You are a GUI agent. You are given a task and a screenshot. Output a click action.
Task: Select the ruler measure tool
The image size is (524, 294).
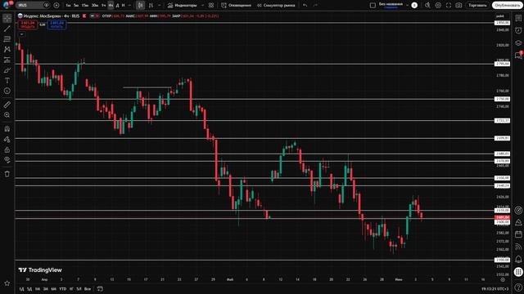(7, 105)
